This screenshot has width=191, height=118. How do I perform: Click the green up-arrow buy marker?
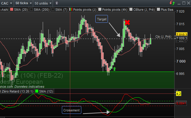pyautogui.click(x=114, y=69)
